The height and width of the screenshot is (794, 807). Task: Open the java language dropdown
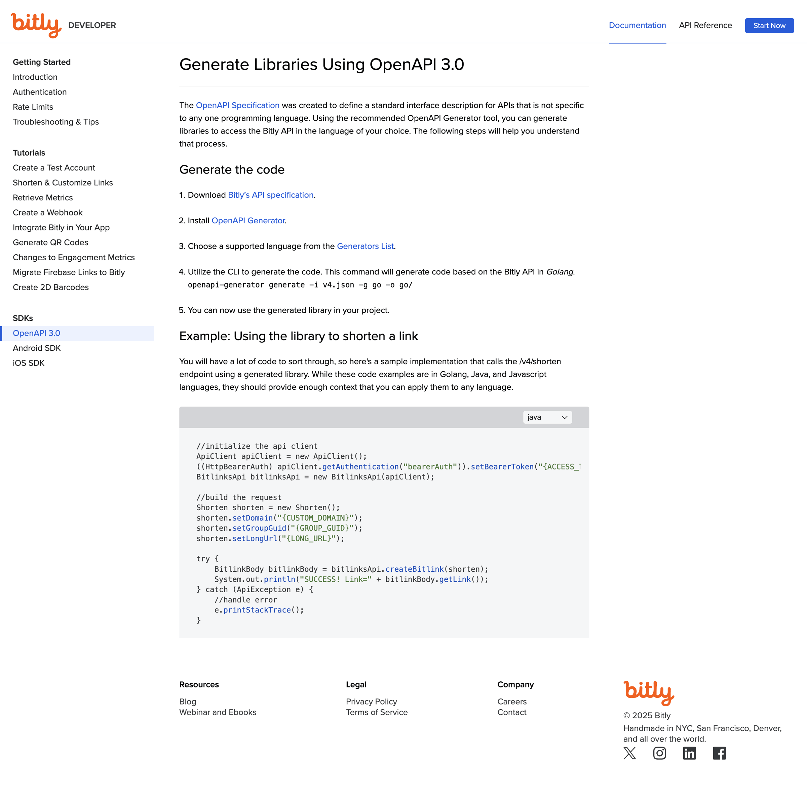point(547,417)
